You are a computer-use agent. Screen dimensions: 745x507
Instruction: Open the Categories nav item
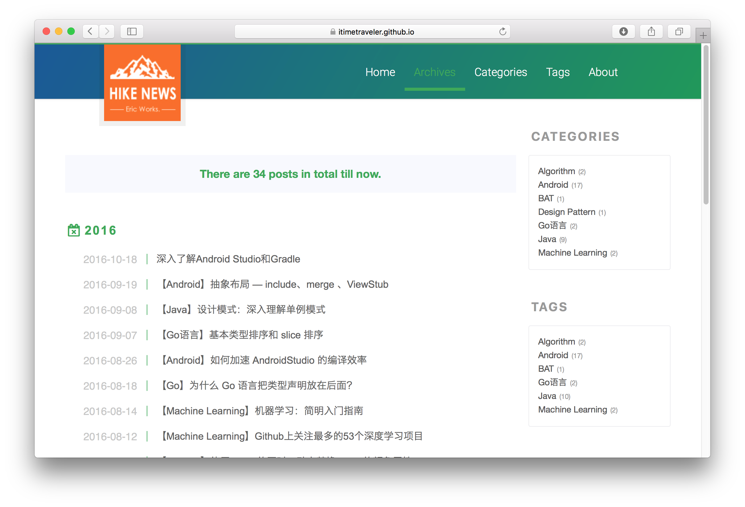pos(500,72)
